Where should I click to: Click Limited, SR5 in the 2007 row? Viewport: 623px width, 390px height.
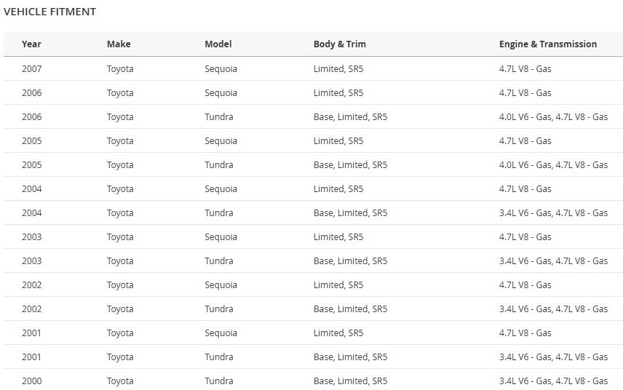[x=338, y=68]
